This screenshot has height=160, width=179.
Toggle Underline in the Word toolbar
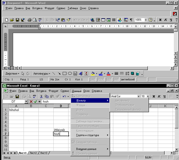point(171,20)
